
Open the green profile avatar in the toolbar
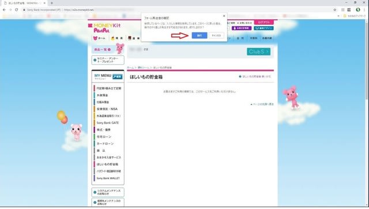pyautogui.click(x=357, y=10)
